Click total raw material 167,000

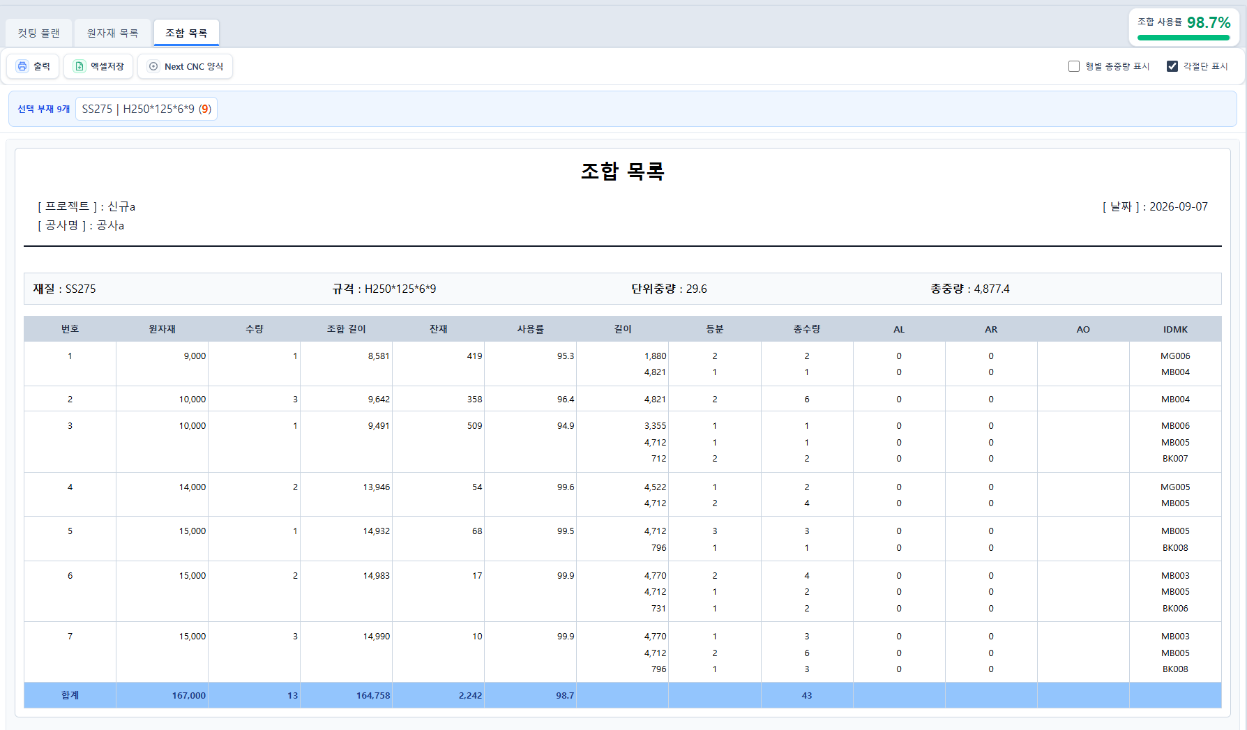coord(189,695)
